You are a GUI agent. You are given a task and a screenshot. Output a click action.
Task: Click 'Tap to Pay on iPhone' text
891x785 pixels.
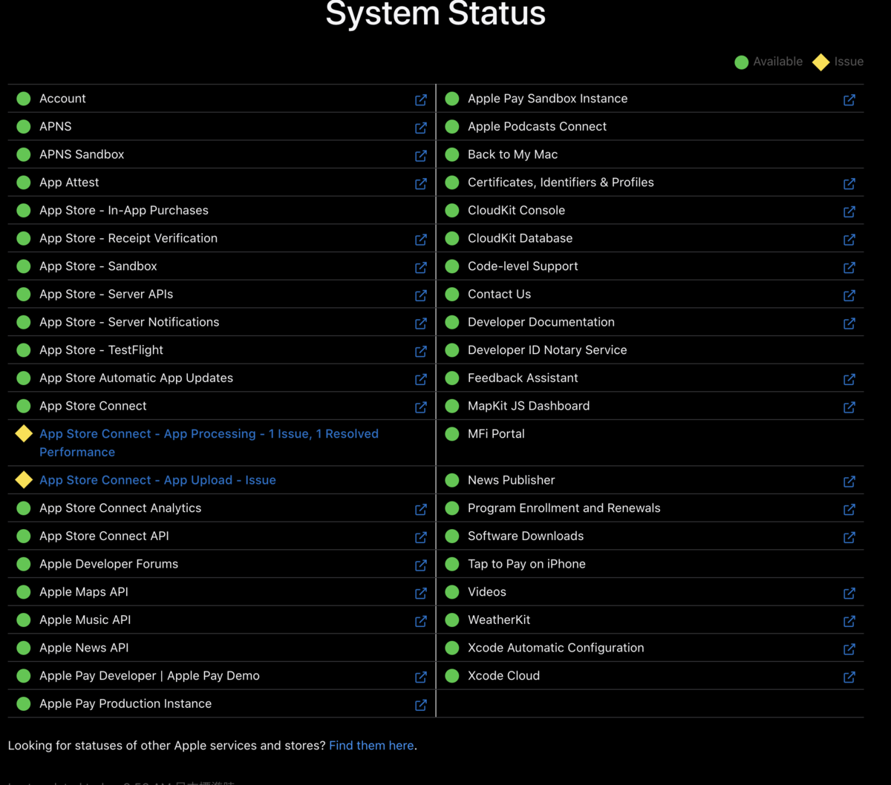(x=526, y=564)
